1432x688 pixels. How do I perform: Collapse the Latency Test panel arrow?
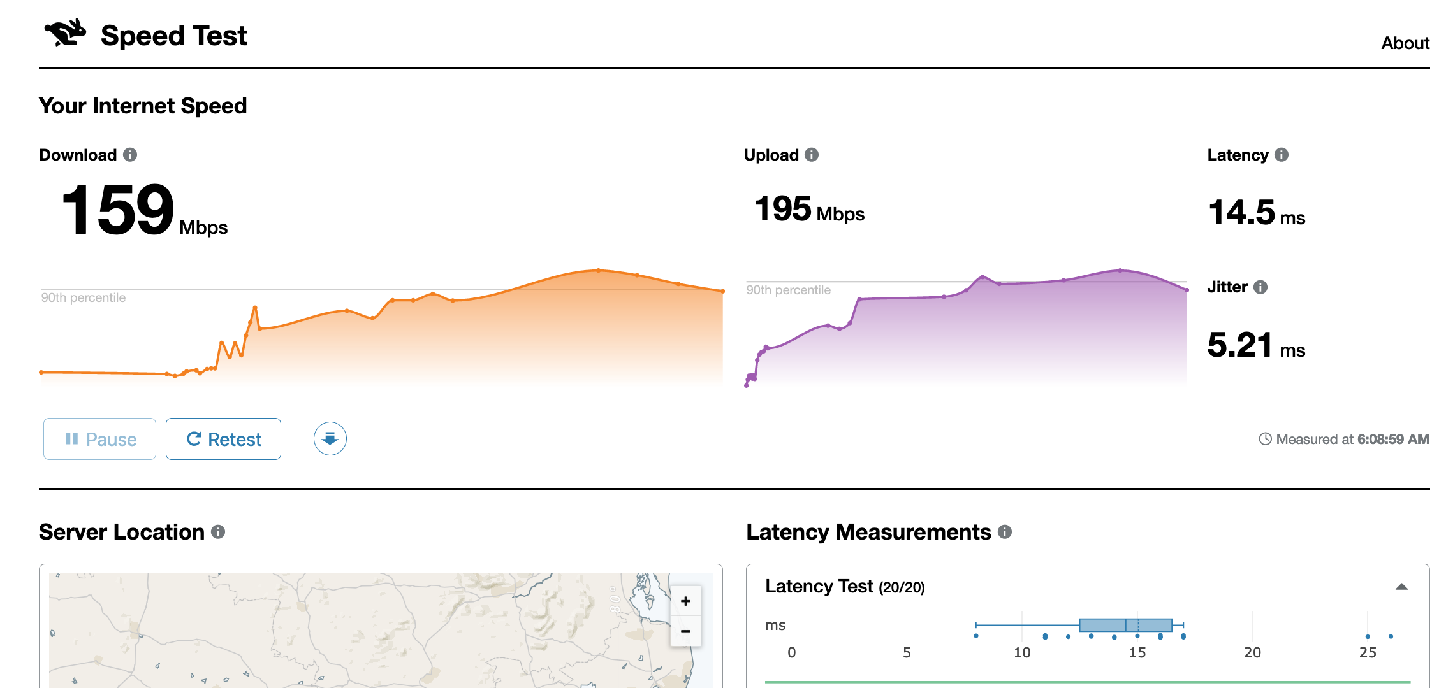(1401, 587)
